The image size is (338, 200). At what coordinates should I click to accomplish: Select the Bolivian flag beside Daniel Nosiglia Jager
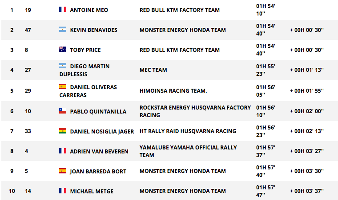[x=63, y=131]
